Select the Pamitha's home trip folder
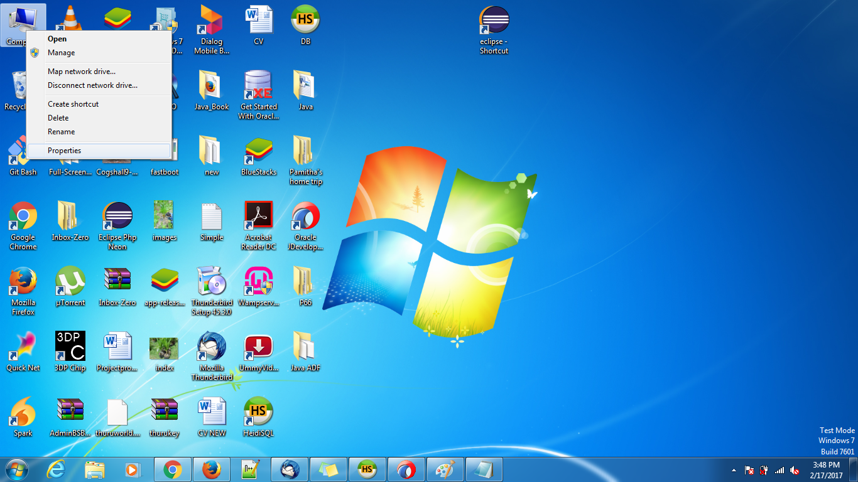The width and height of the screenshot is (858, 482). (x=305, y=160)
